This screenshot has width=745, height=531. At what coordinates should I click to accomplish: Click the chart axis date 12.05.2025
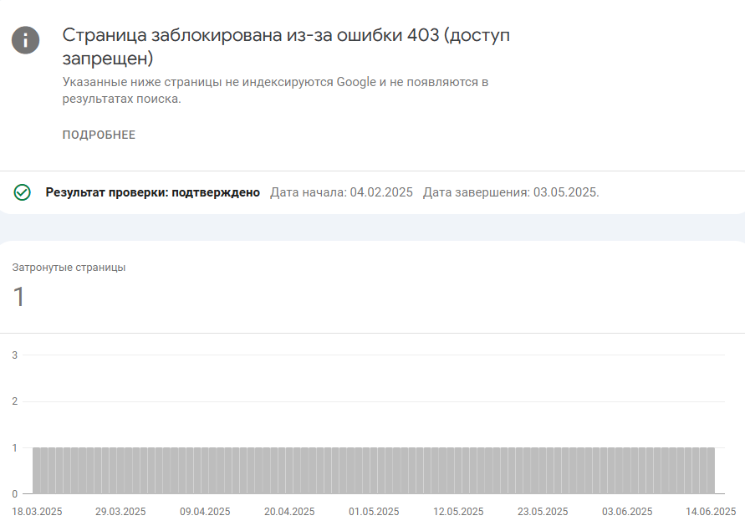(458, 512)
